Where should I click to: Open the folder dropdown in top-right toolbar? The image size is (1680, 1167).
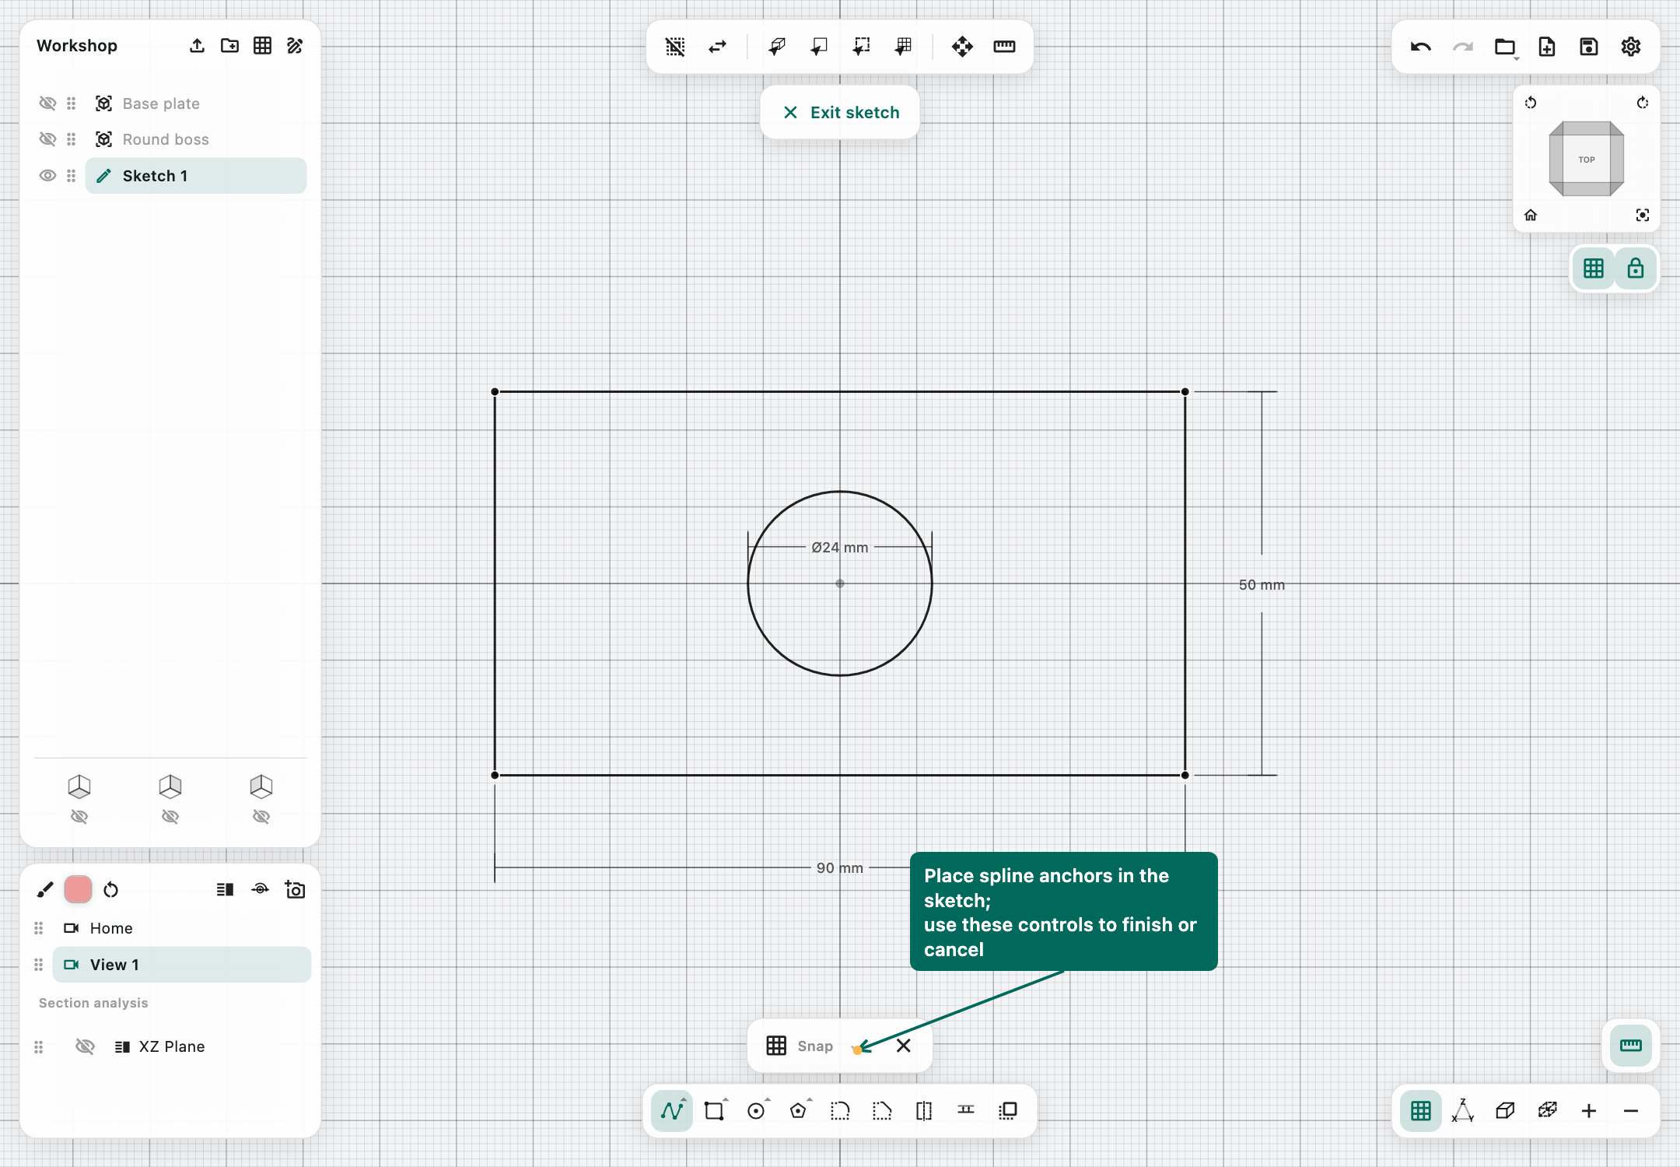coord(1505,47)
